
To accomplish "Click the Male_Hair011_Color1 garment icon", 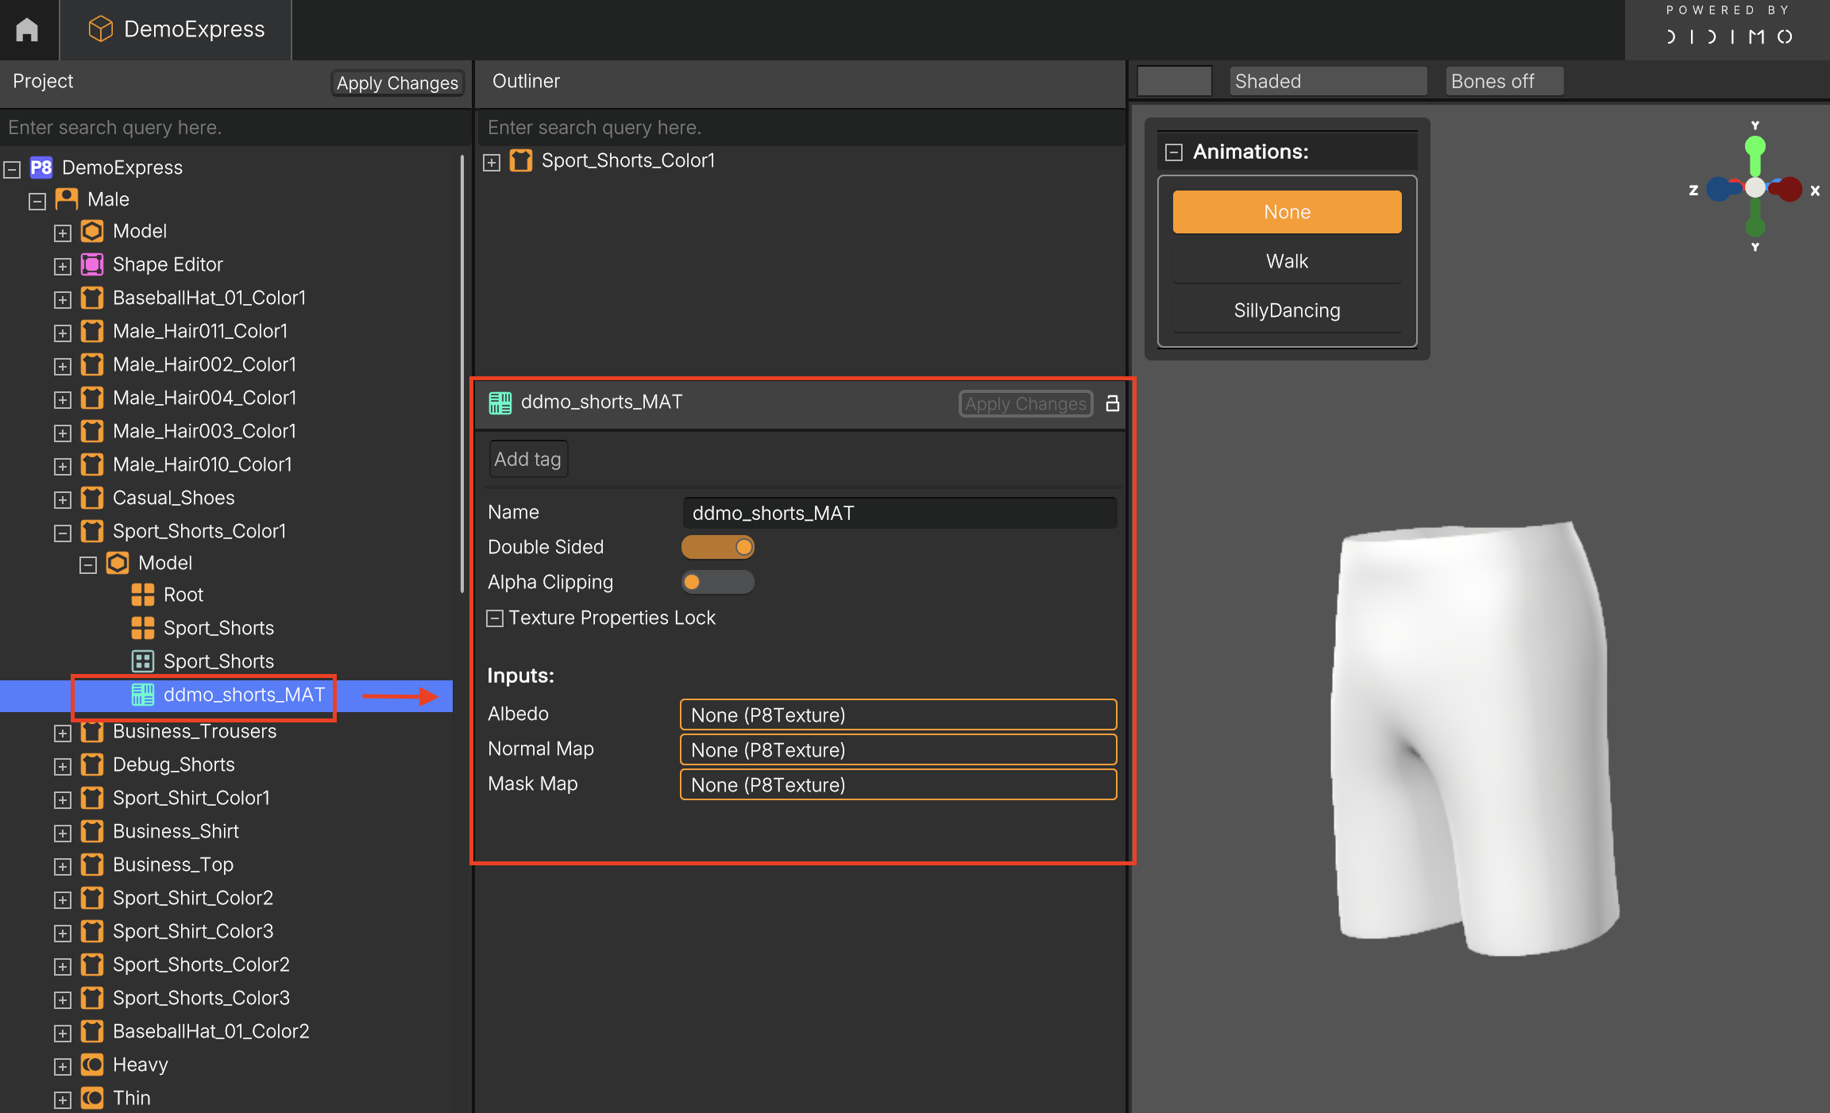I will tap(92, 331).
